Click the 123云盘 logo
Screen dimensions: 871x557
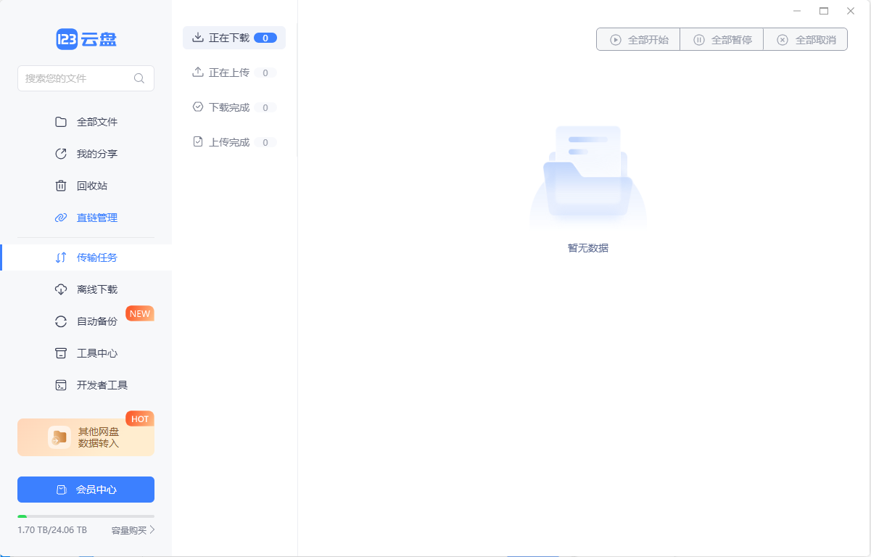86,38
